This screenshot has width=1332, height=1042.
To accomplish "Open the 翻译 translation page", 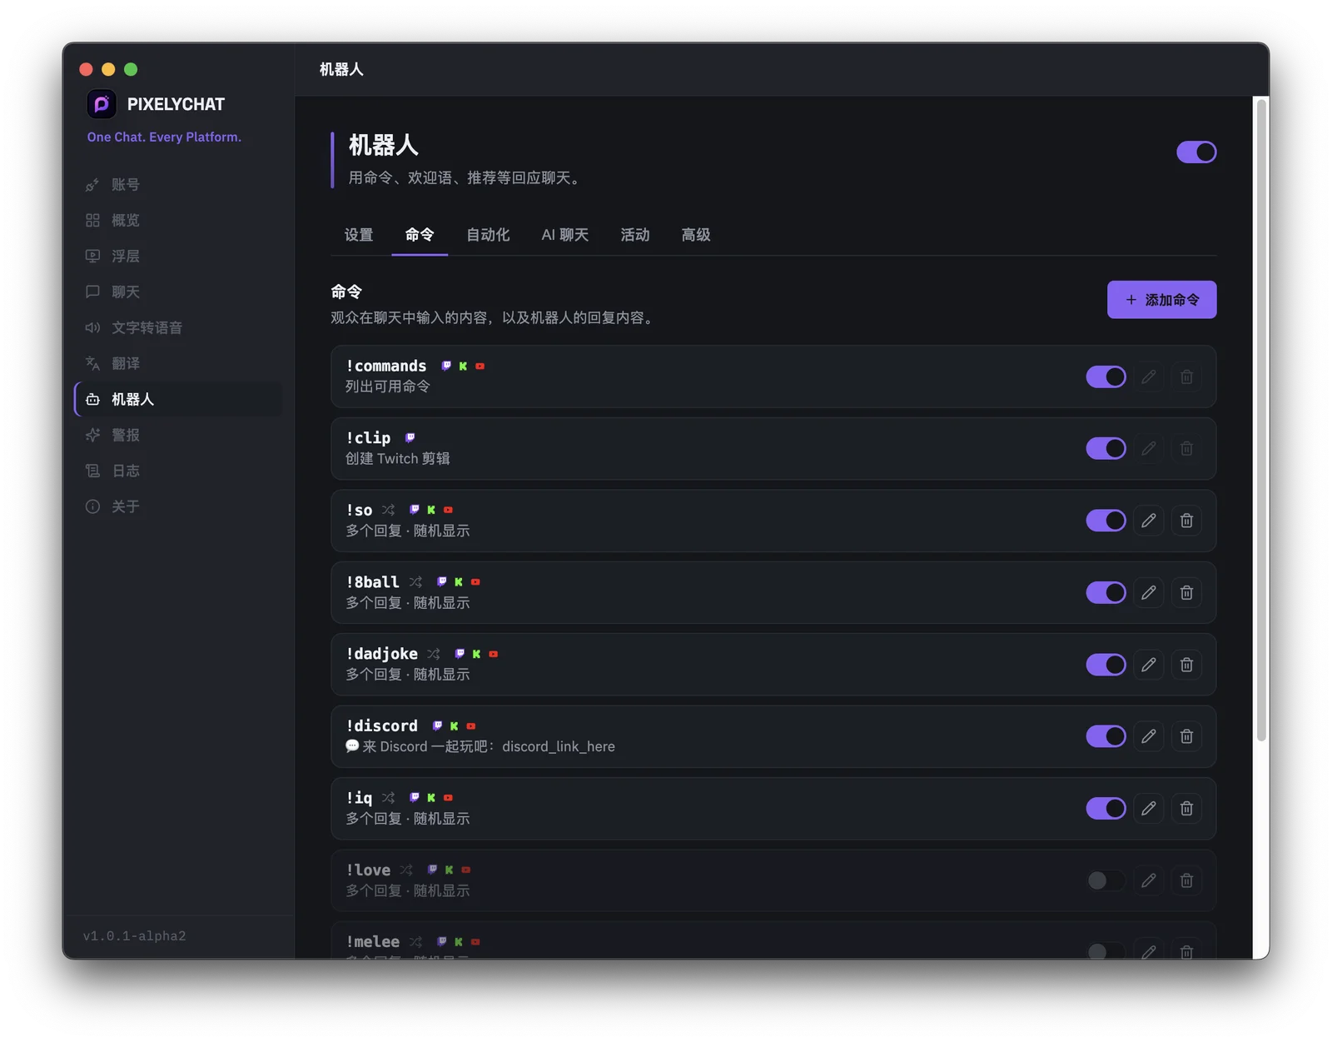I will tap(178, 363).
